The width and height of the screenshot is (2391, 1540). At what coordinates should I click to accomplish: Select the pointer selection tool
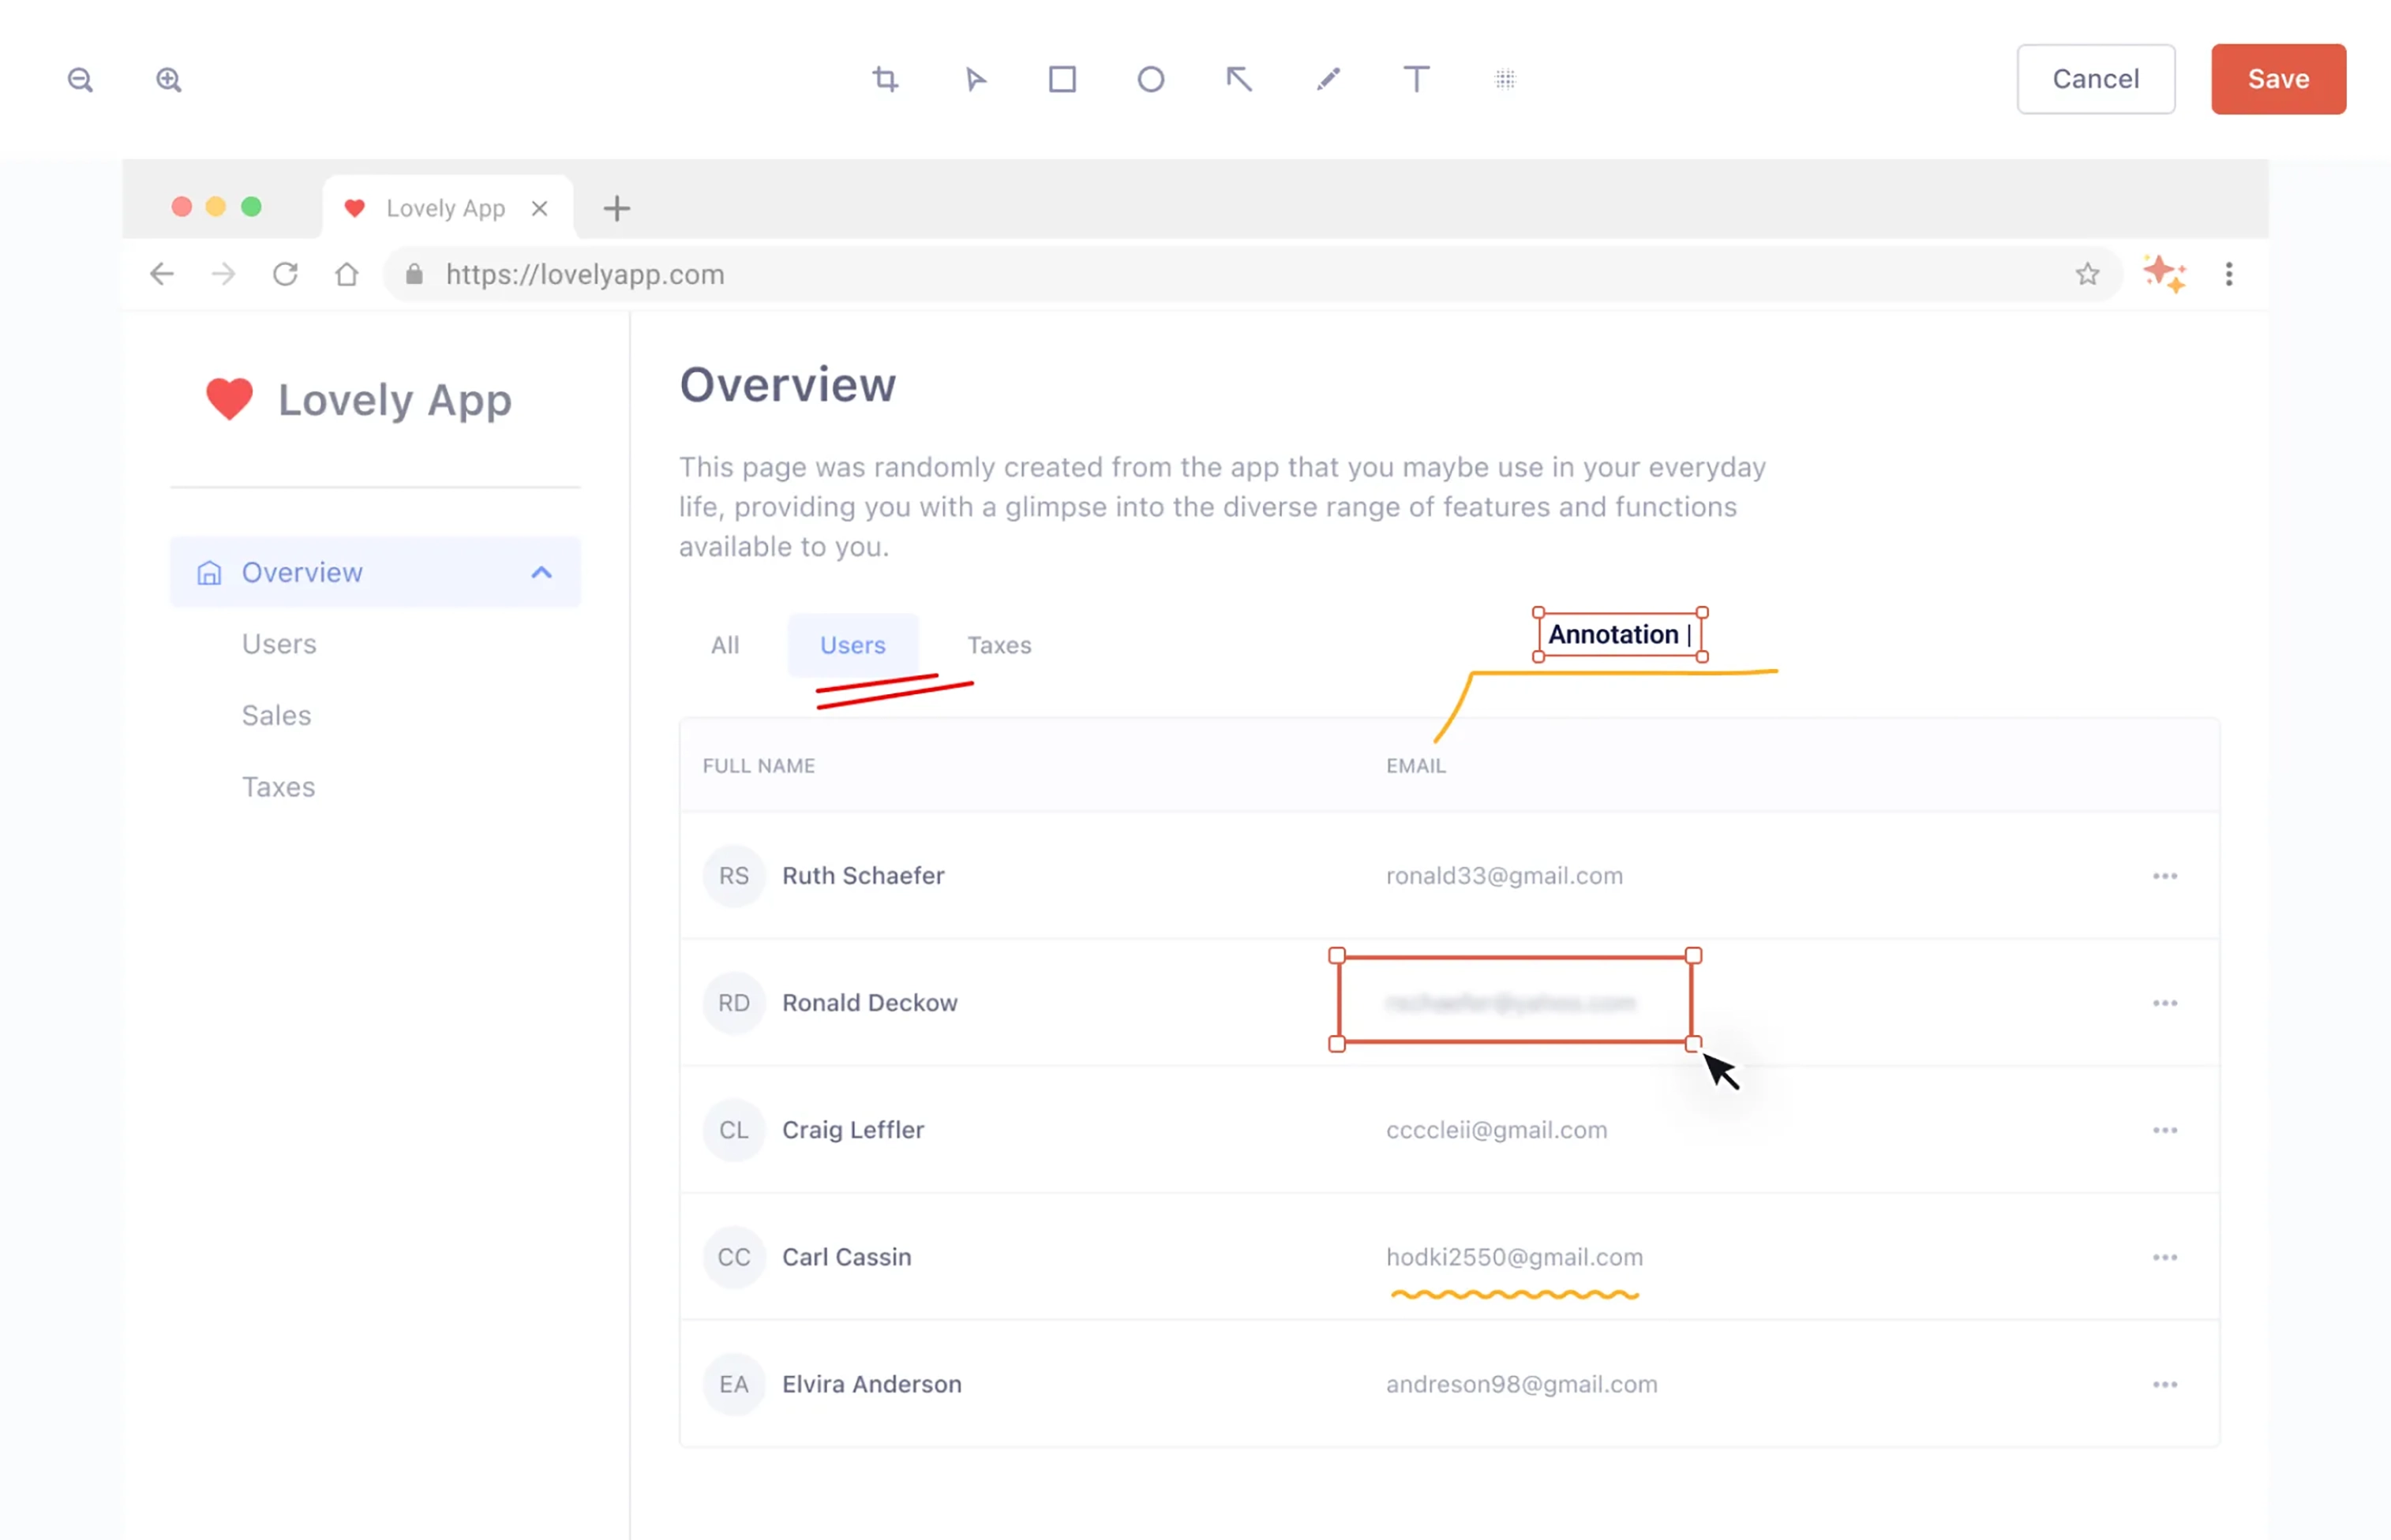976,79
